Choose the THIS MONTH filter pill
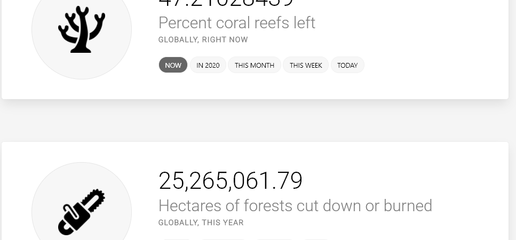516x240 pixels. click(x=255, y=65)
